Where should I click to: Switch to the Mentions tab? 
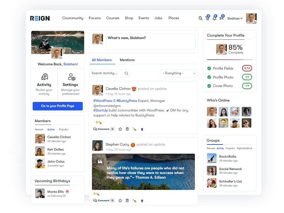[127, 60]
